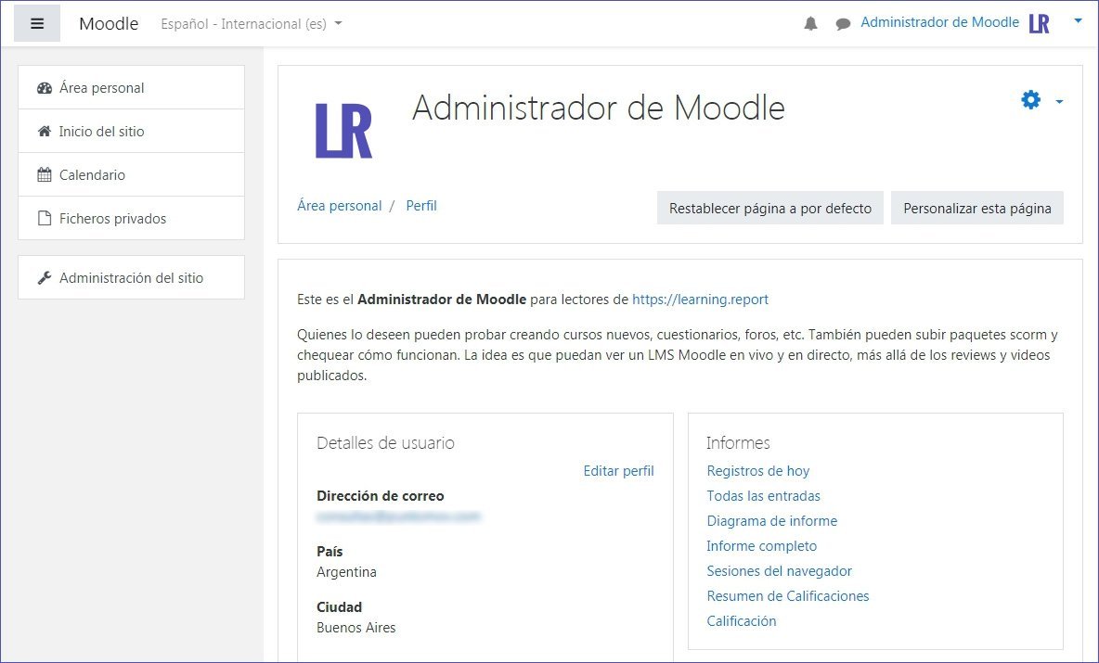Image resolution: width=1099 pixels, height=663 pixels.
Task: Open the Calificación link
Action: pyautogui.click(x=742, y=621)
